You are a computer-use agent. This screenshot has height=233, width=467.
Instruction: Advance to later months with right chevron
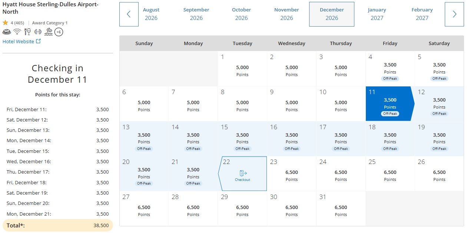454,14
